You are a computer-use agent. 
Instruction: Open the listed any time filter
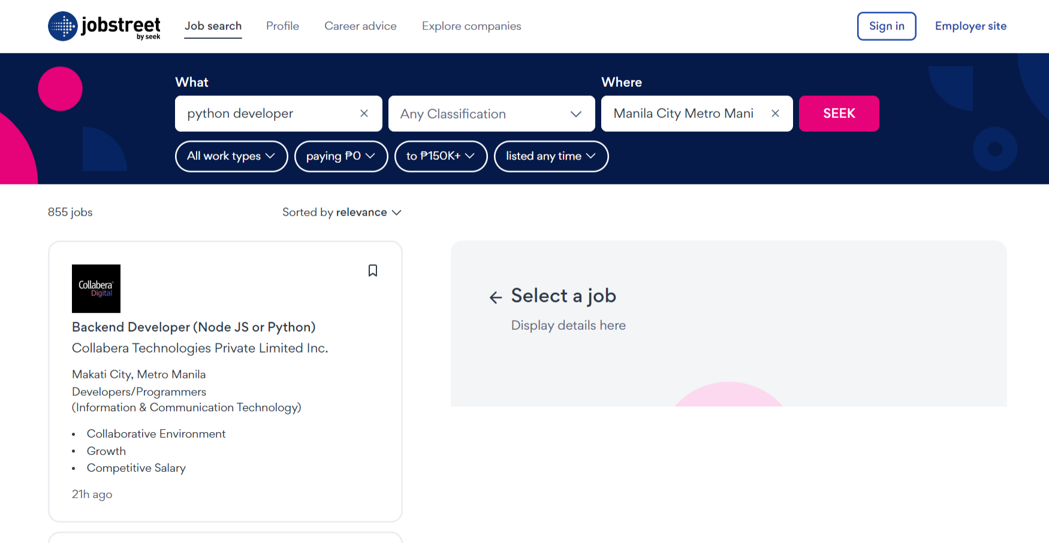point(551,156)
